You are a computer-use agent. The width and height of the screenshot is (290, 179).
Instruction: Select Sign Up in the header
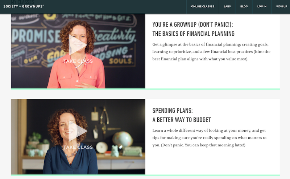coord(281,7)
